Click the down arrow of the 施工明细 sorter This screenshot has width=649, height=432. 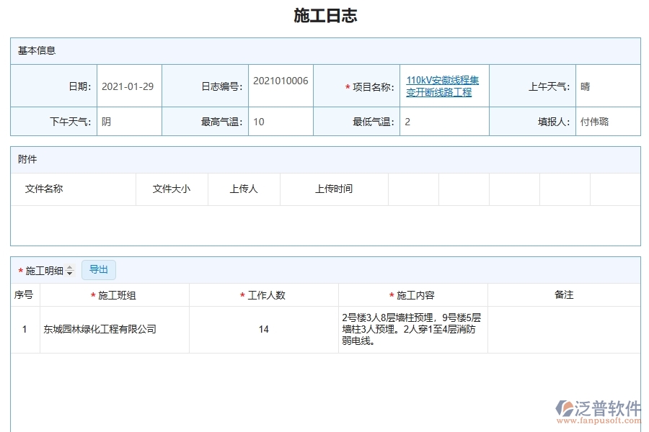(71, 273)
